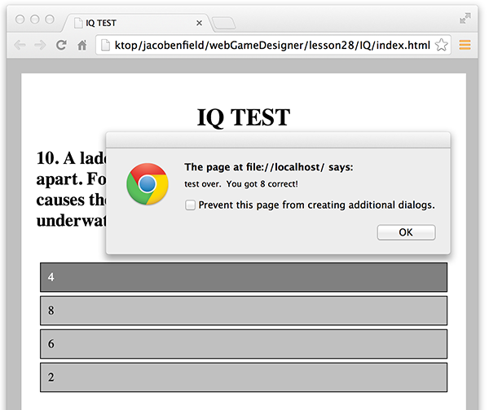Close the IQ TEST tab

tap(200, 23)
